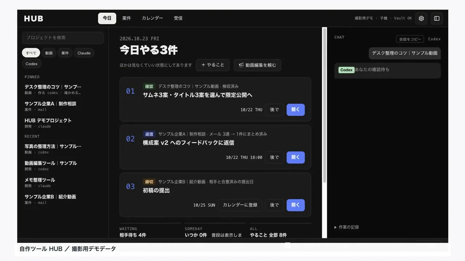Open the 案件 tab
This screenshot has height=261, width=465.
tap(127, 18)
